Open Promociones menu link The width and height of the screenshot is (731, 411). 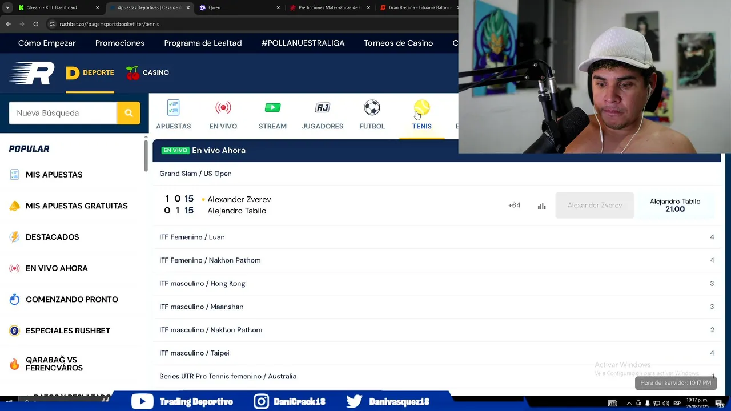tap(120, 43)
